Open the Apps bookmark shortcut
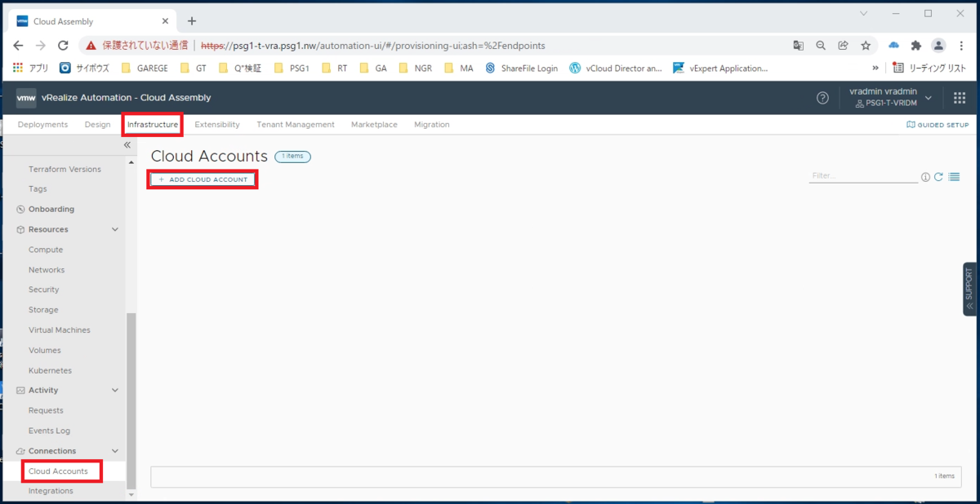Image resolution: width=980 pixels, height=504 pixels. [30, 69]
